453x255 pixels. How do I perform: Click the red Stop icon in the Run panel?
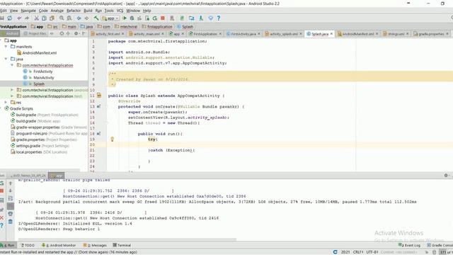(x=2, y=191)
